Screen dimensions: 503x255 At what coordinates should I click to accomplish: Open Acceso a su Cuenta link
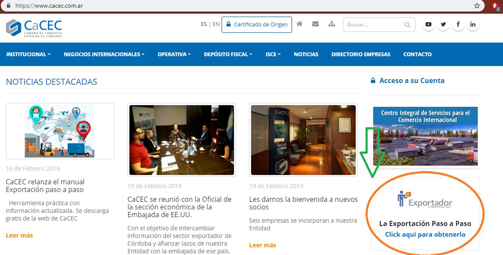[408, 81]
